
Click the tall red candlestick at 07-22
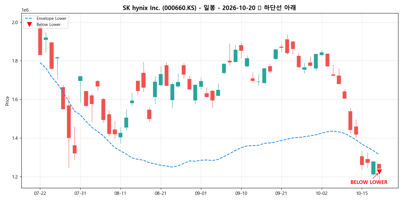coord(40,41)
